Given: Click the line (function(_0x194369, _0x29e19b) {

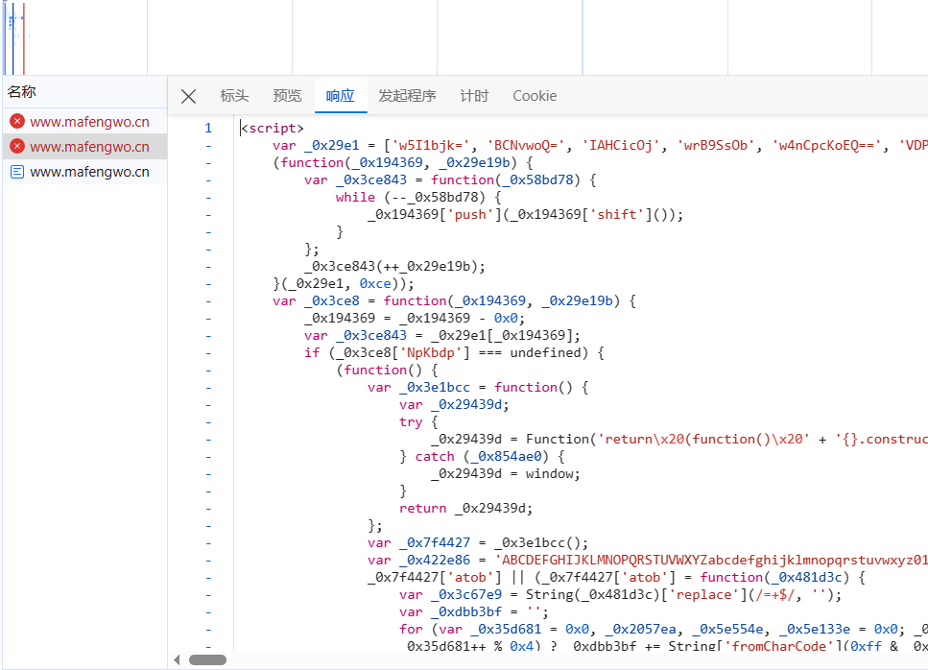Looking at the screenshot, I should point(403,163).
